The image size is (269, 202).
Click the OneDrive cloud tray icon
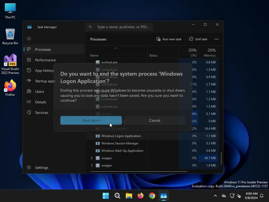click(x=224, y=196)
